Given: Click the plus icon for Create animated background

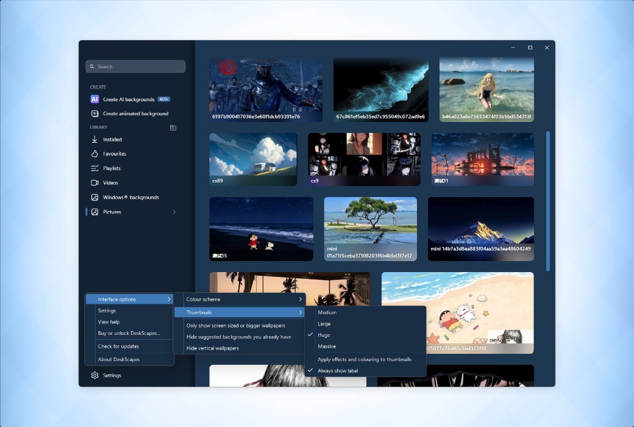Looking at the screenshot, I should point(94,113).
